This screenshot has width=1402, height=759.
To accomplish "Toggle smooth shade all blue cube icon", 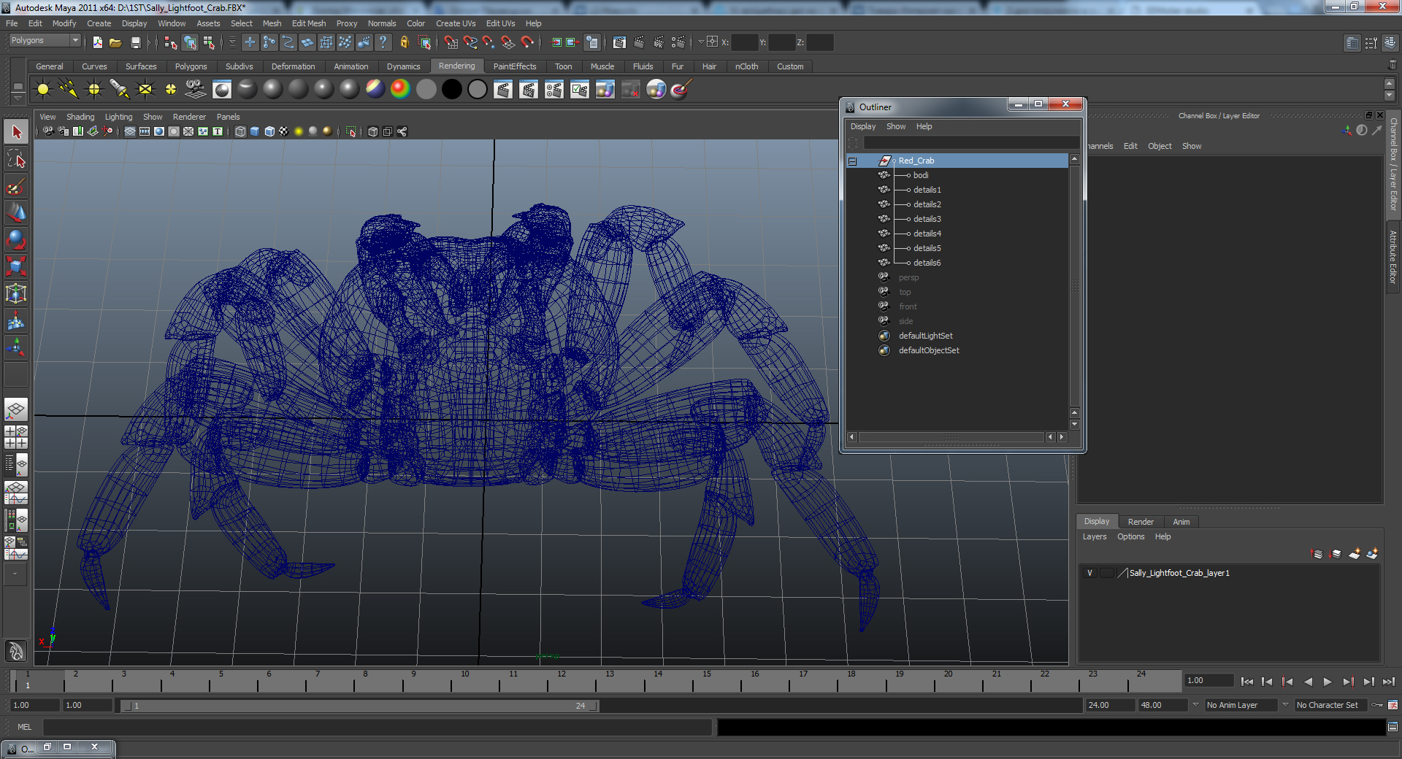I will (x=255, y=131).
